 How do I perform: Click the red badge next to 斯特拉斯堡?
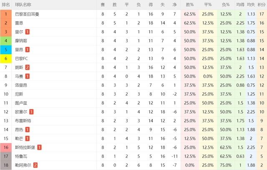coord(39,147)
